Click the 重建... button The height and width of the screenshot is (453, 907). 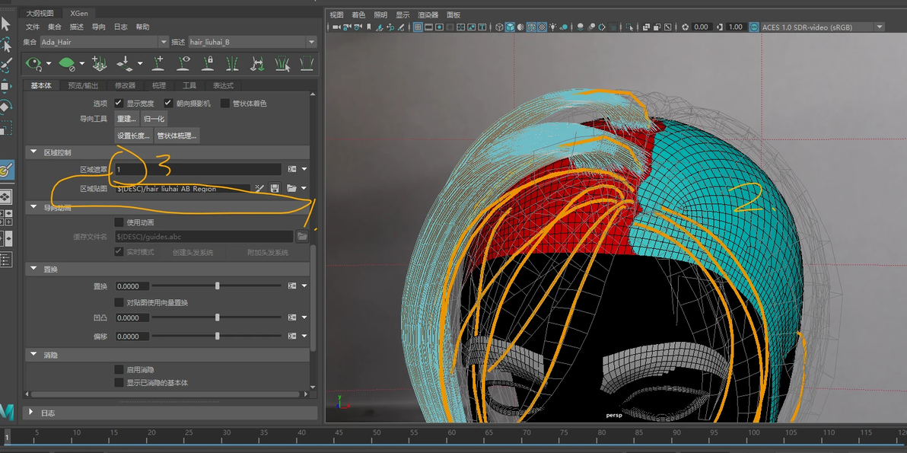point(126,119)
